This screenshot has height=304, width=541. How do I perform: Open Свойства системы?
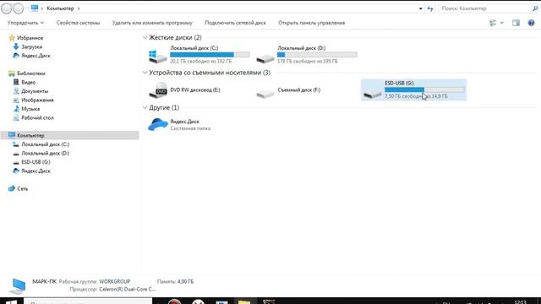click(x=78, y=23)
